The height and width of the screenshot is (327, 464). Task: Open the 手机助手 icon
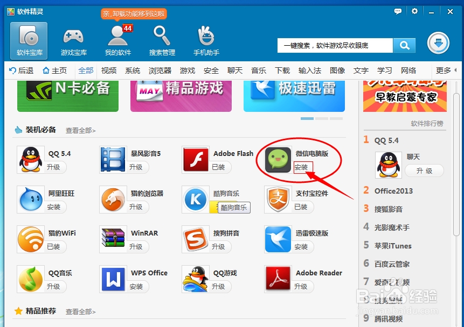coord(206,41)
